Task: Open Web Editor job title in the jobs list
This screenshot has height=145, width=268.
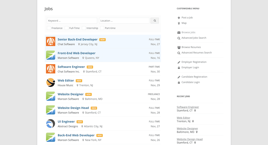Action: [x=66, y=80]
